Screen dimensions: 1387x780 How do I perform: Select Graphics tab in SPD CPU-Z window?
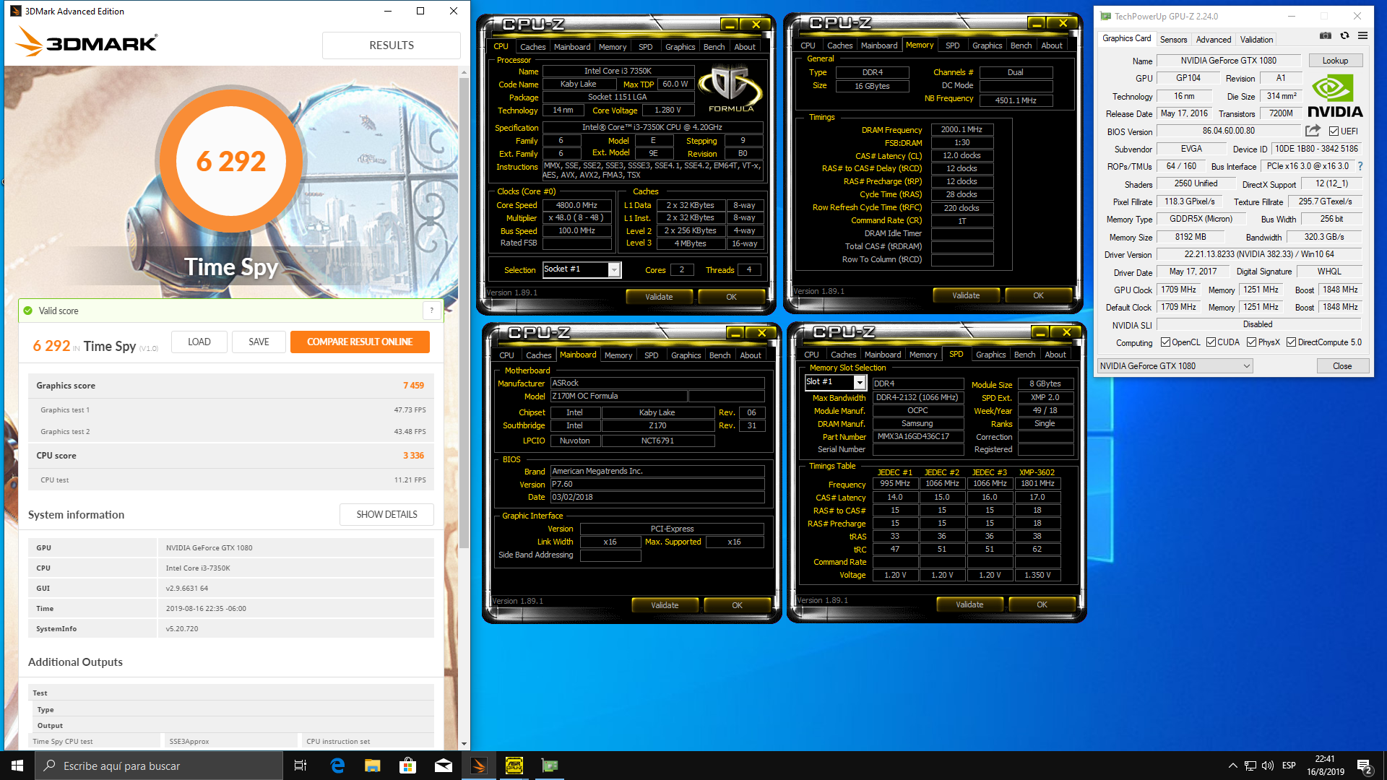pos(990,355)
